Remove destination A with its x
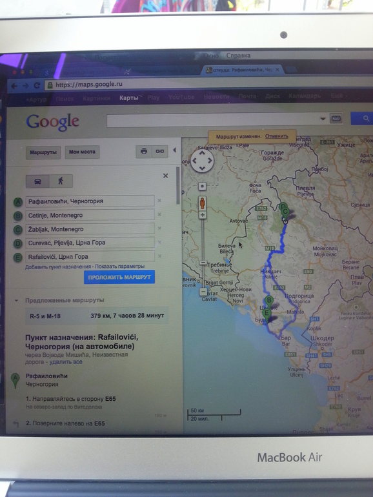The image size is (373, 497). click(x=159, y=200)
